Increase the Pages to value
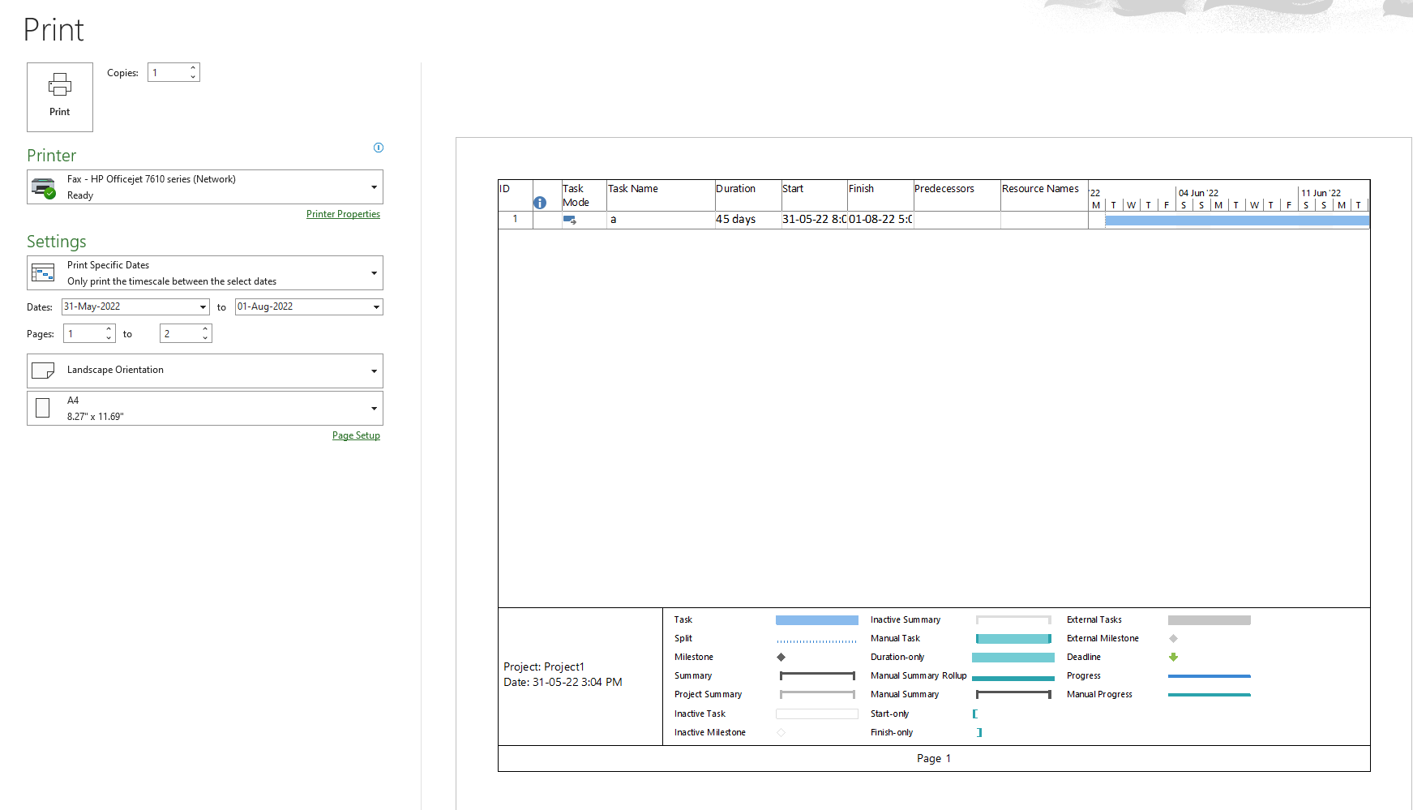 205,329
